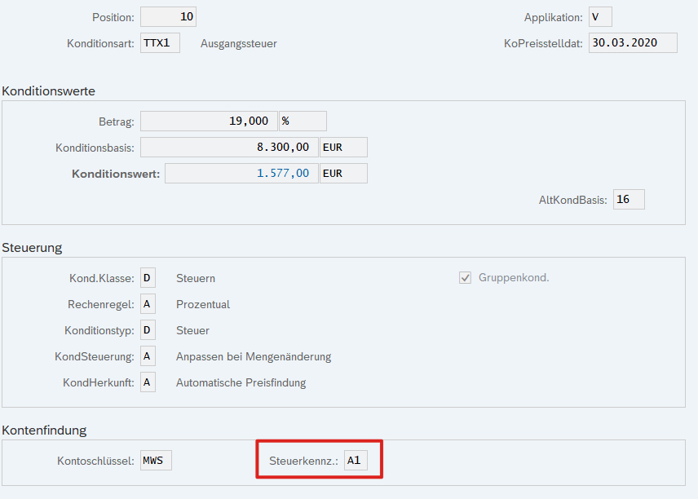This screenshot has height=499, width=698.
Task: Click the Konditionswert value 1.577,00
Action: (241, 173)
